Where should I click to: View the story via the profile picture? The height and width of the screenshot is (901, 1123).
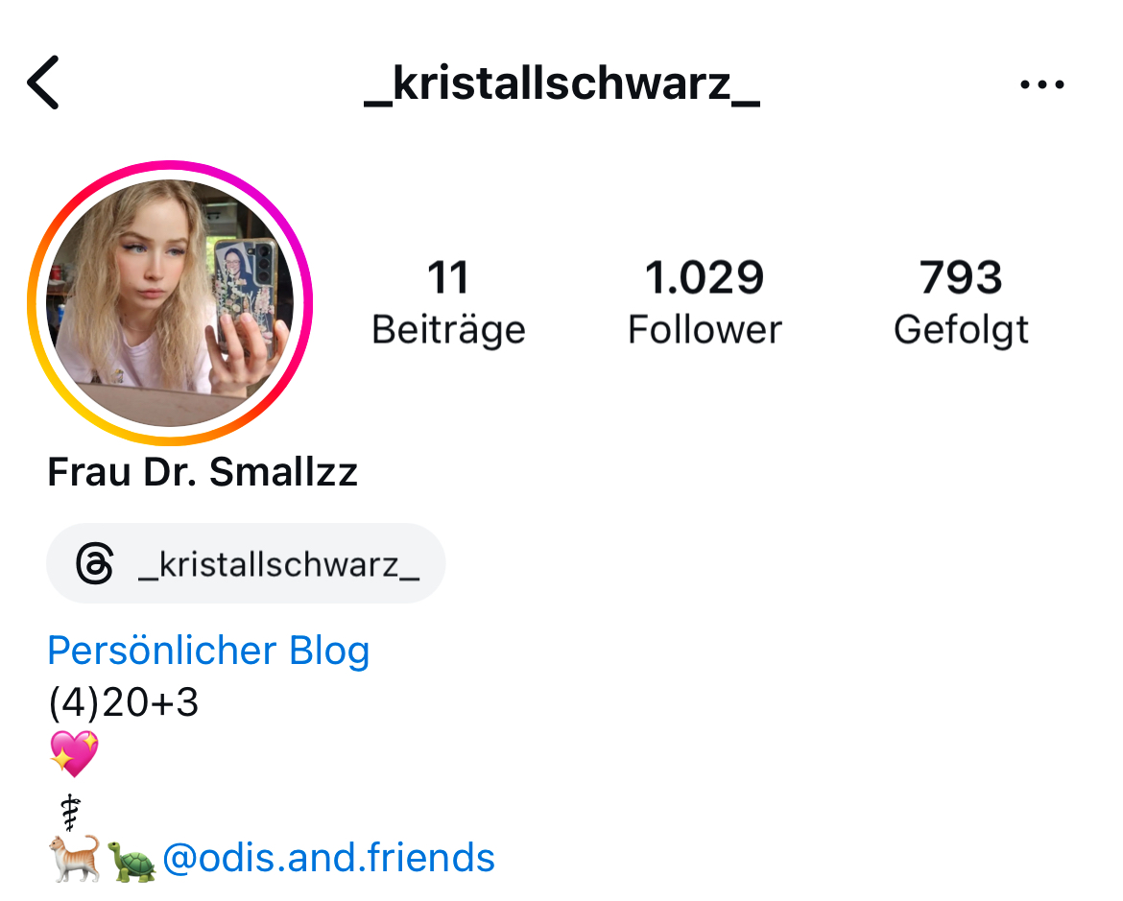click(x=170, y=302)
